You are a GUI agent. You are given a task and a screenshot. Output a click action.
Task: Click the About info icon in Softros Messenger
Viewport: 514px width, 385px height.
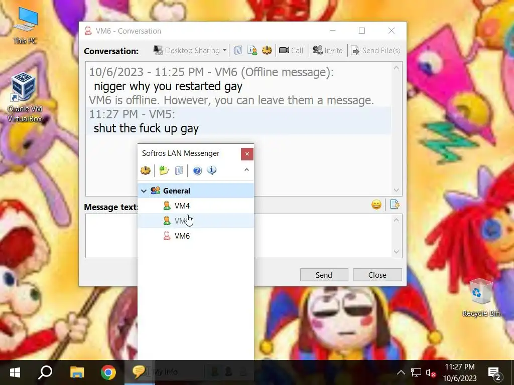pos(212,170)
